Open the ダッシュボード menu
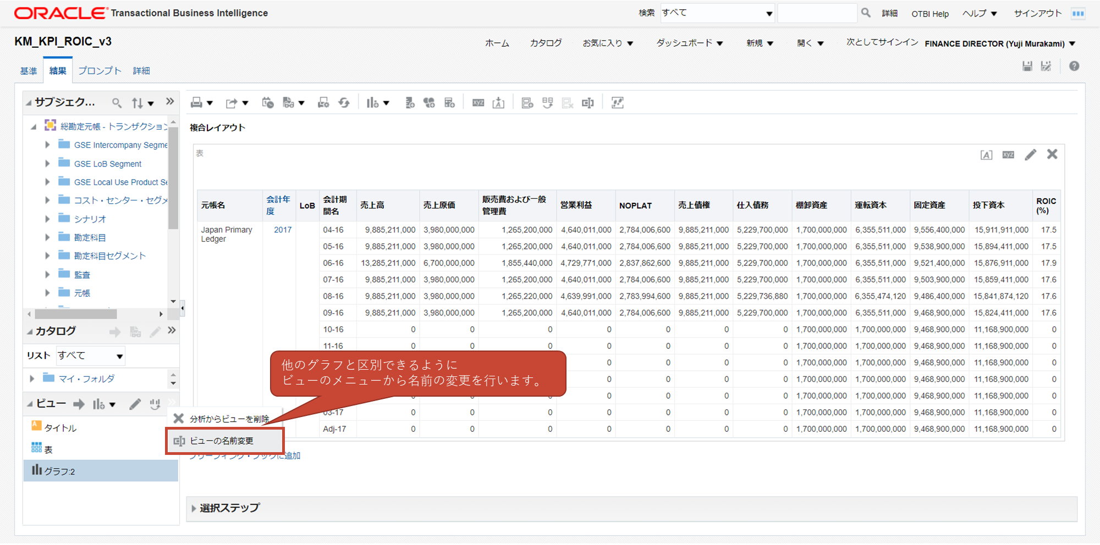Screen dimensions: 1100x545 690,43
